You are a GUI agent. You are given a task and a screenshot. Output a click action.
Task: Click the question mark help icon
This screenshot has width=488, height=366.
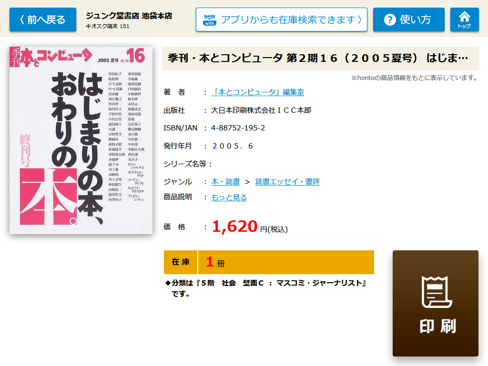tap(390, 20)
